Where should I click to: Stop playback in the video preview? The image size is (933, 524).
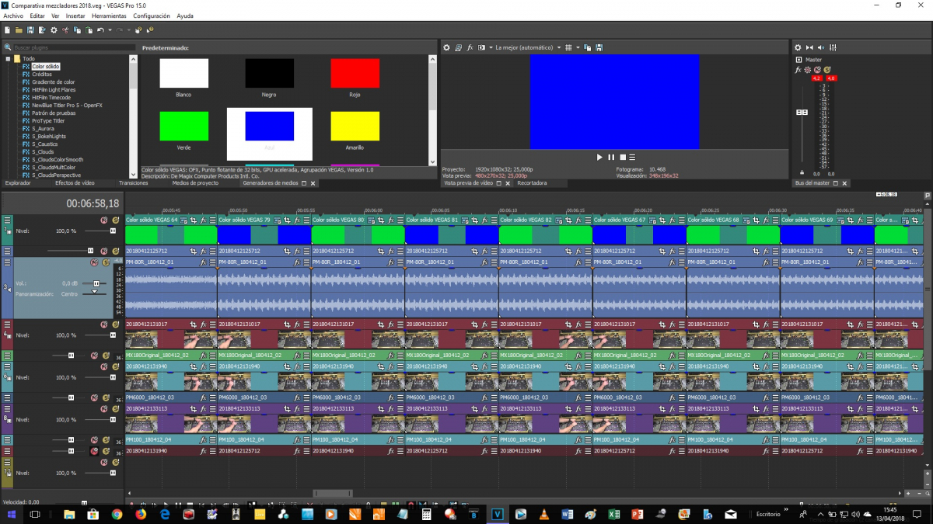[623, 158]
